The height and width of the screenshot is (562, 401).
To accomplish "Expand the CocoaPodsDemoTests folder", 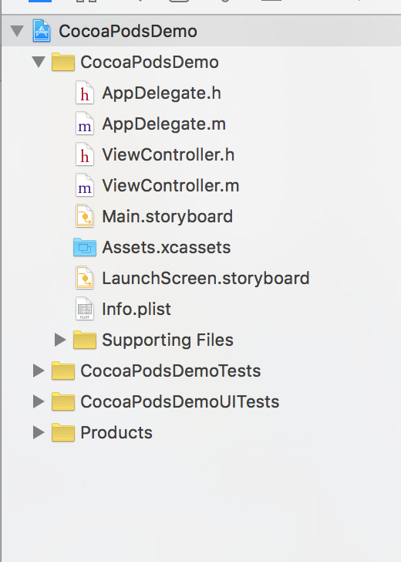I will (39, 371).
